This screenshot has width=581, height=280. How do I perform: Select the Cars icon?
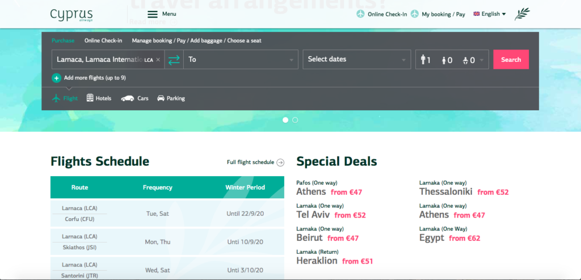(x=128, y=98)
